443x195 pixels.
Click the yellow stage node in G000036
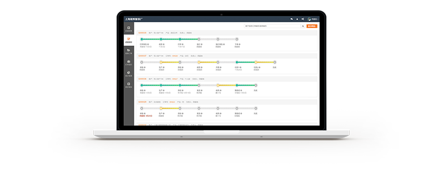coord(218,85)
